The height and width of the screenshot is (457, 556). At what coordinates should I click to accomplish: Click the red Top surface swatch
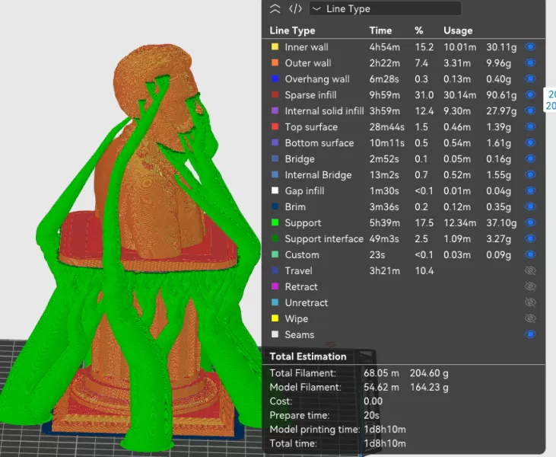275,126
